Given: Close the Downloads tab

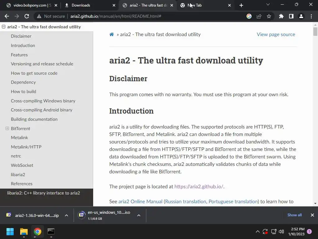Looking at the screenshot, I should click(114, 5).
